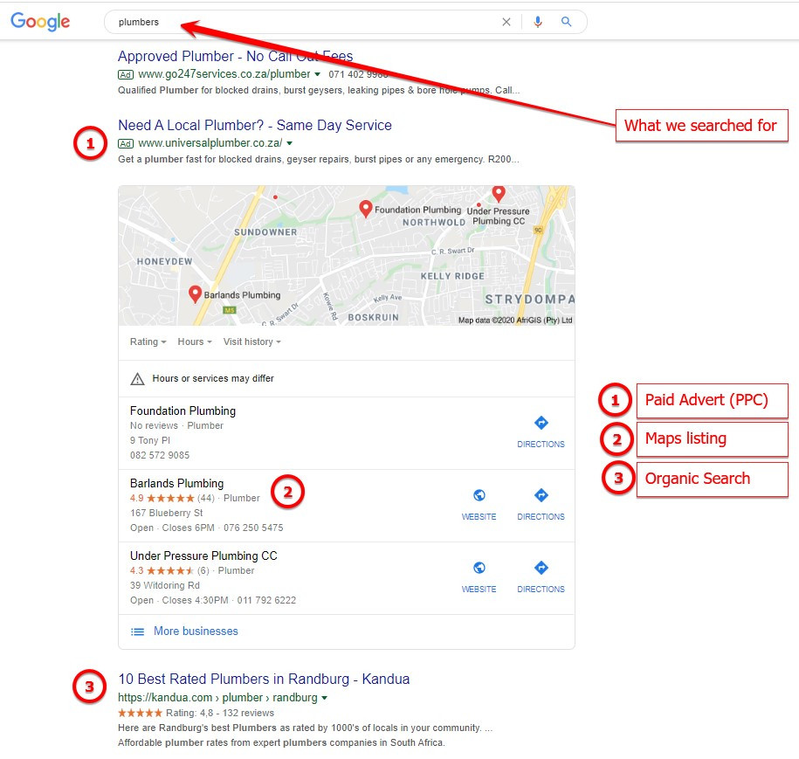Expand arrow next to go247services URL
The width and height of the screenshot is (799, 759).
tap(318, 74)
